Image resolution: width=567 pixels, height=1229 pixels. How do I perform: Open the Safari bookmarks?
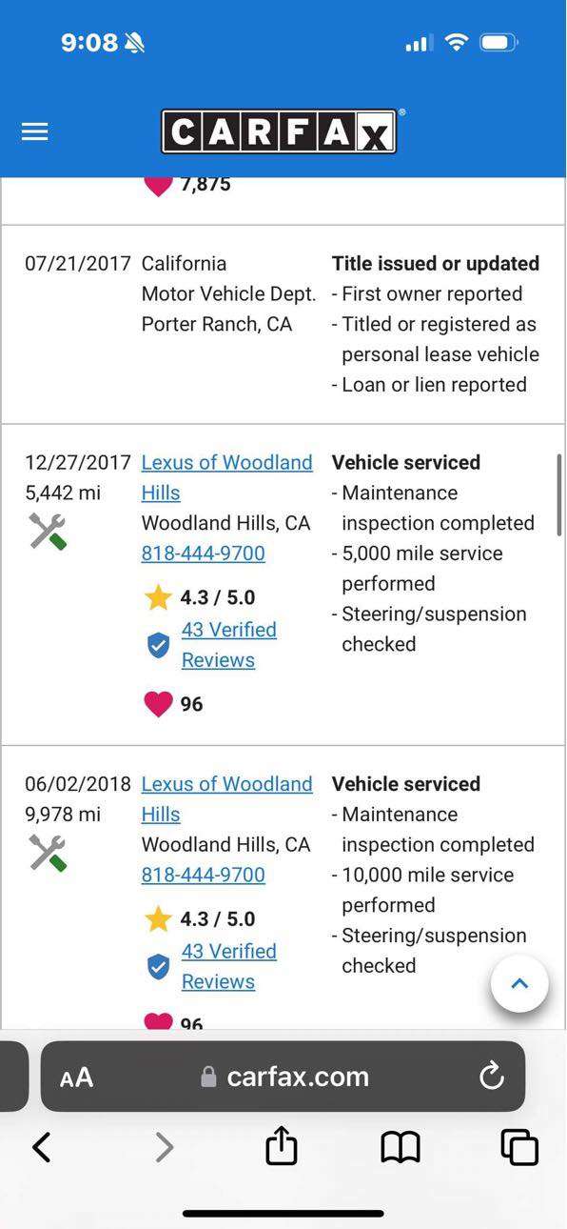(x=401, y=1148)
